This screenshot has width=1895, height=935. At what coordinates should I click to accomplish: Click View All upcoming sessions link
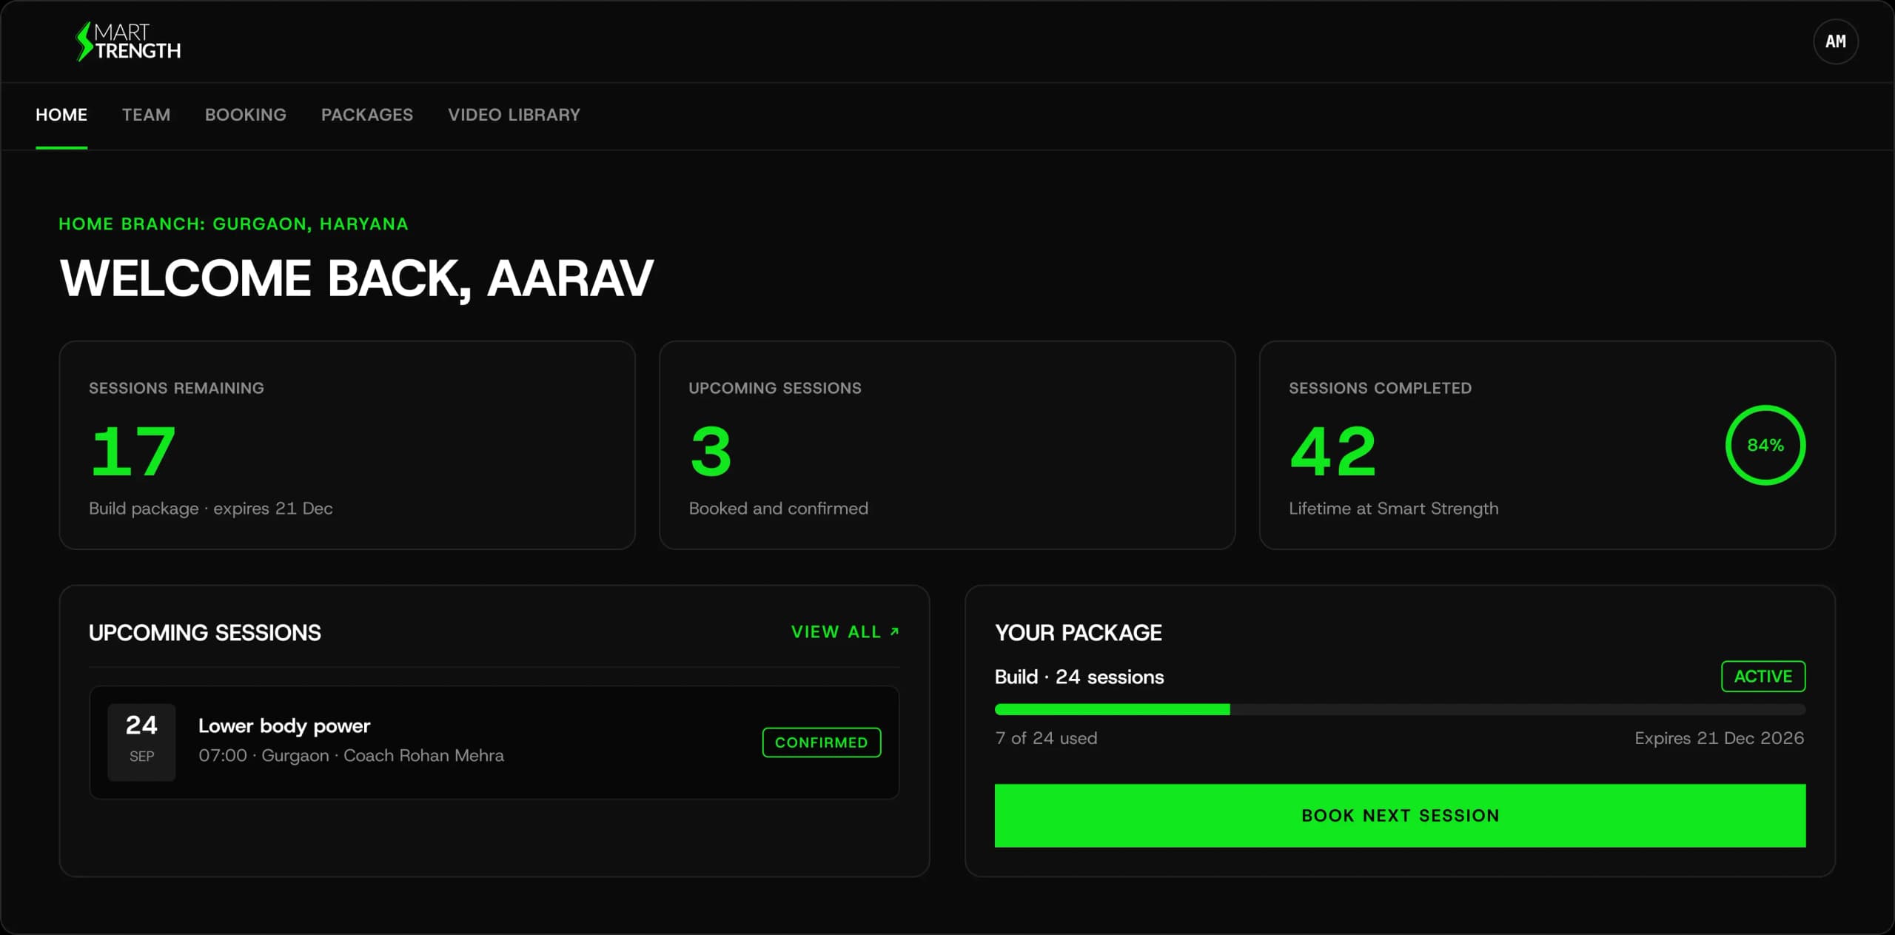point(845,631)
